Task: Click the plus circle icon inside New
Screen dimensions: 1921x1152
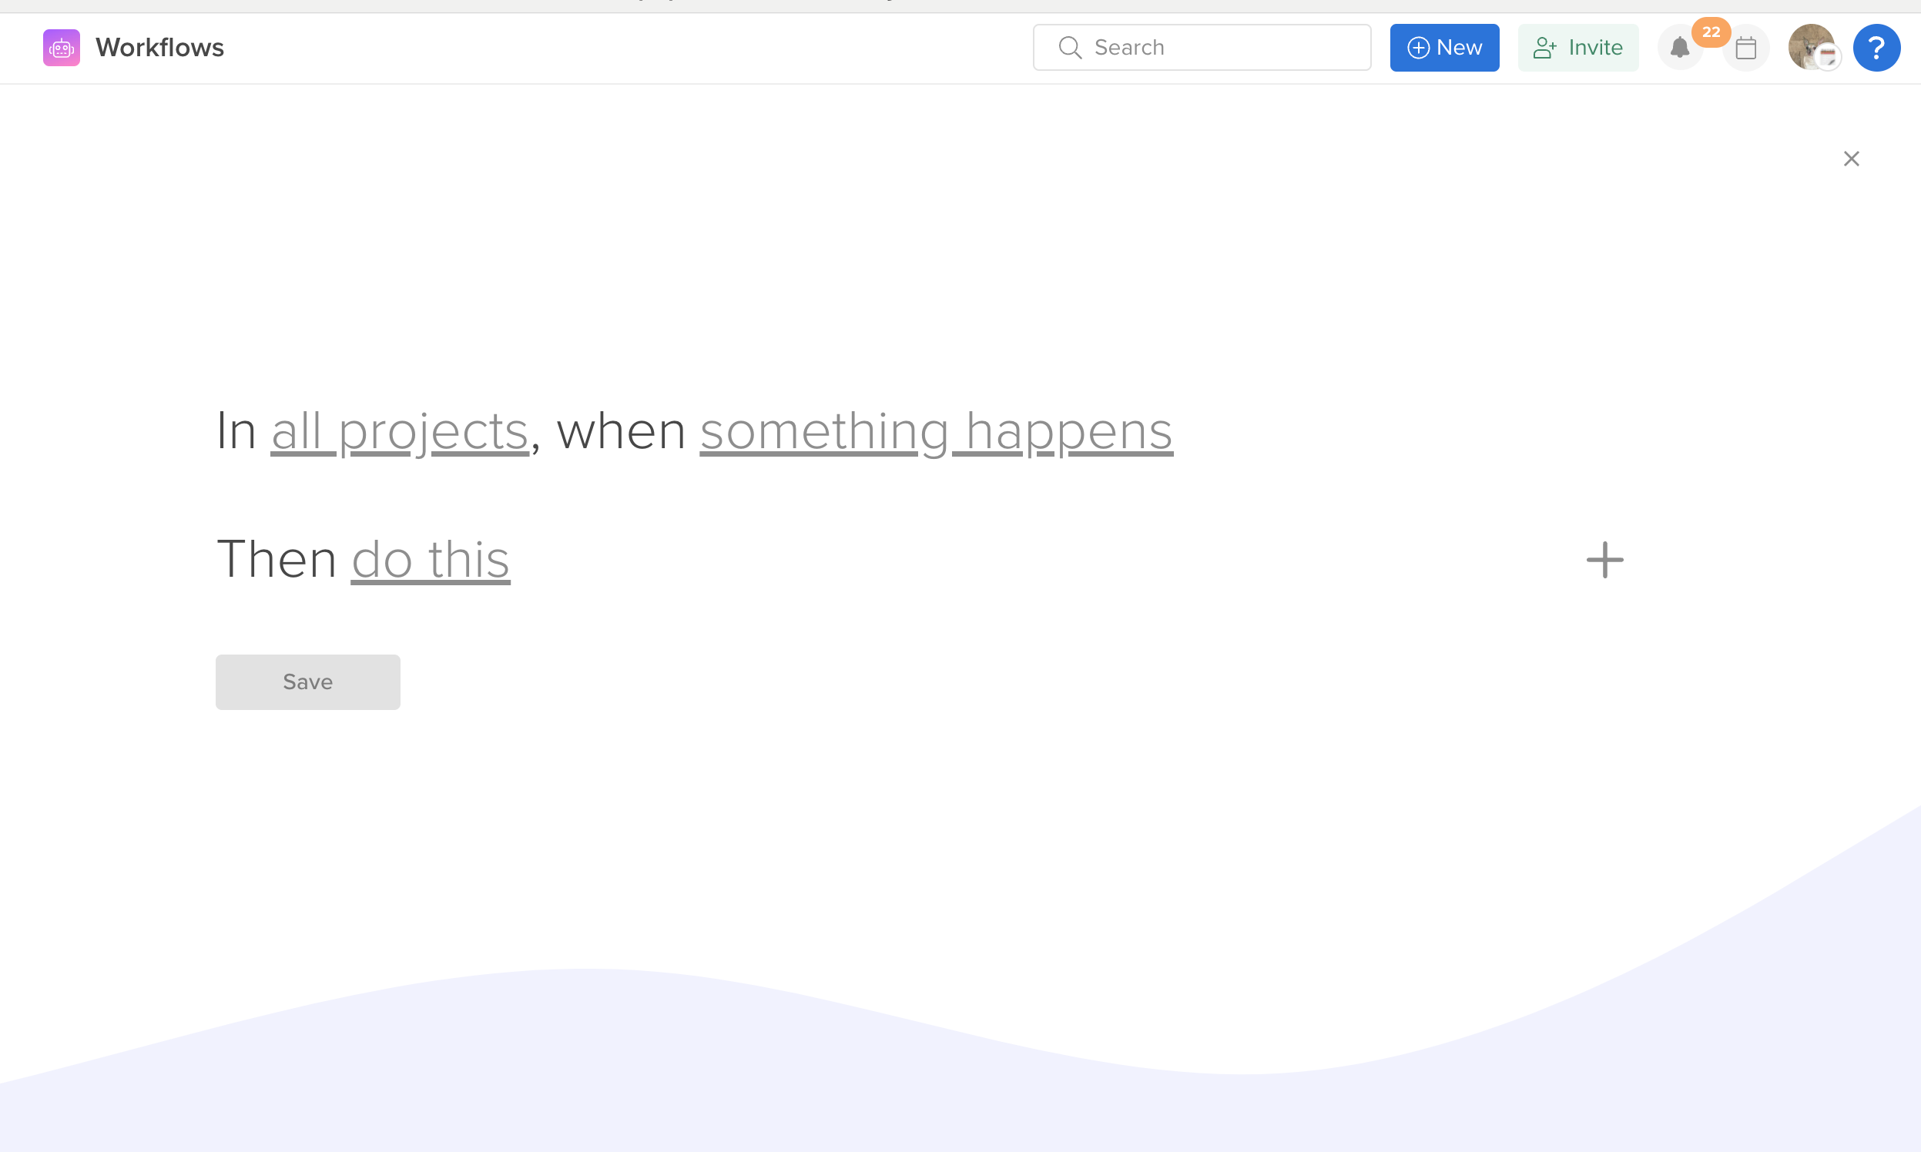Action: 1418,49
